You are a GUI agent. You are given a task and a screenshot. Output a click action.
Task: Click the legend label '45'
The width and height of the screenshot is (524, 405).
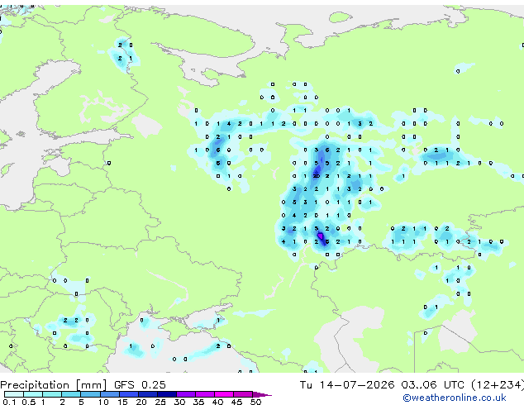coord(236,402)
